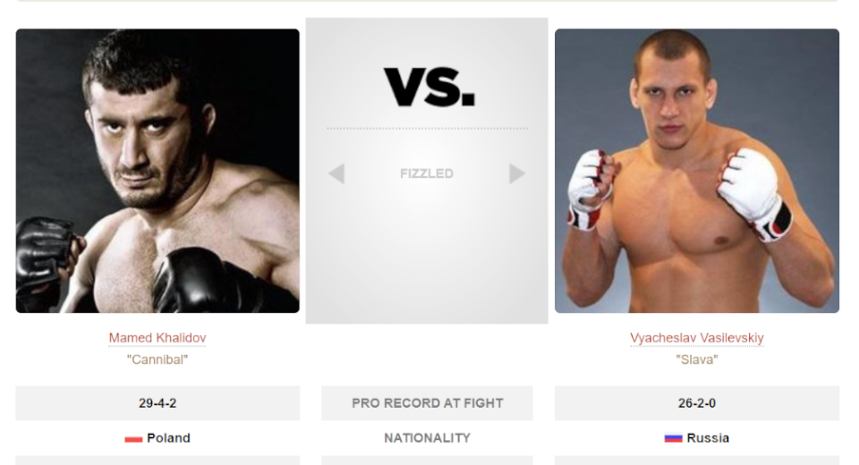The height and width of the screenshot is (465, 859).
Task: Select Vyacheslav Vasilevskiy's fighter photo
Action: [696, 171]
